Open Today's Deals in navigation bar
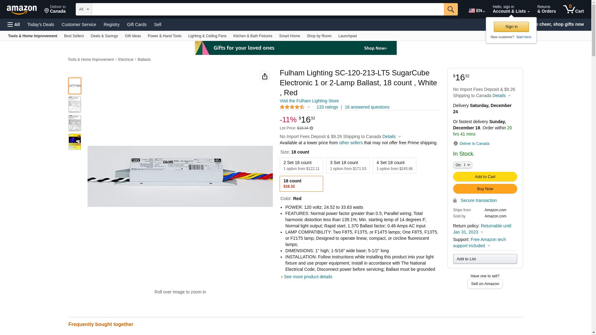The height and width of the screenshot is (335, 596). (x=41, y=25)
